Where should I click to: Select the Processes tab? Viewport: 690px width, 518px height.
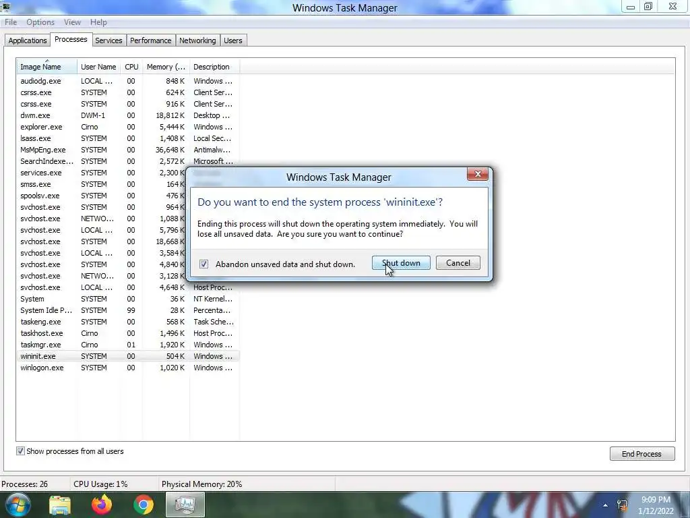click(x=71, y=39)
